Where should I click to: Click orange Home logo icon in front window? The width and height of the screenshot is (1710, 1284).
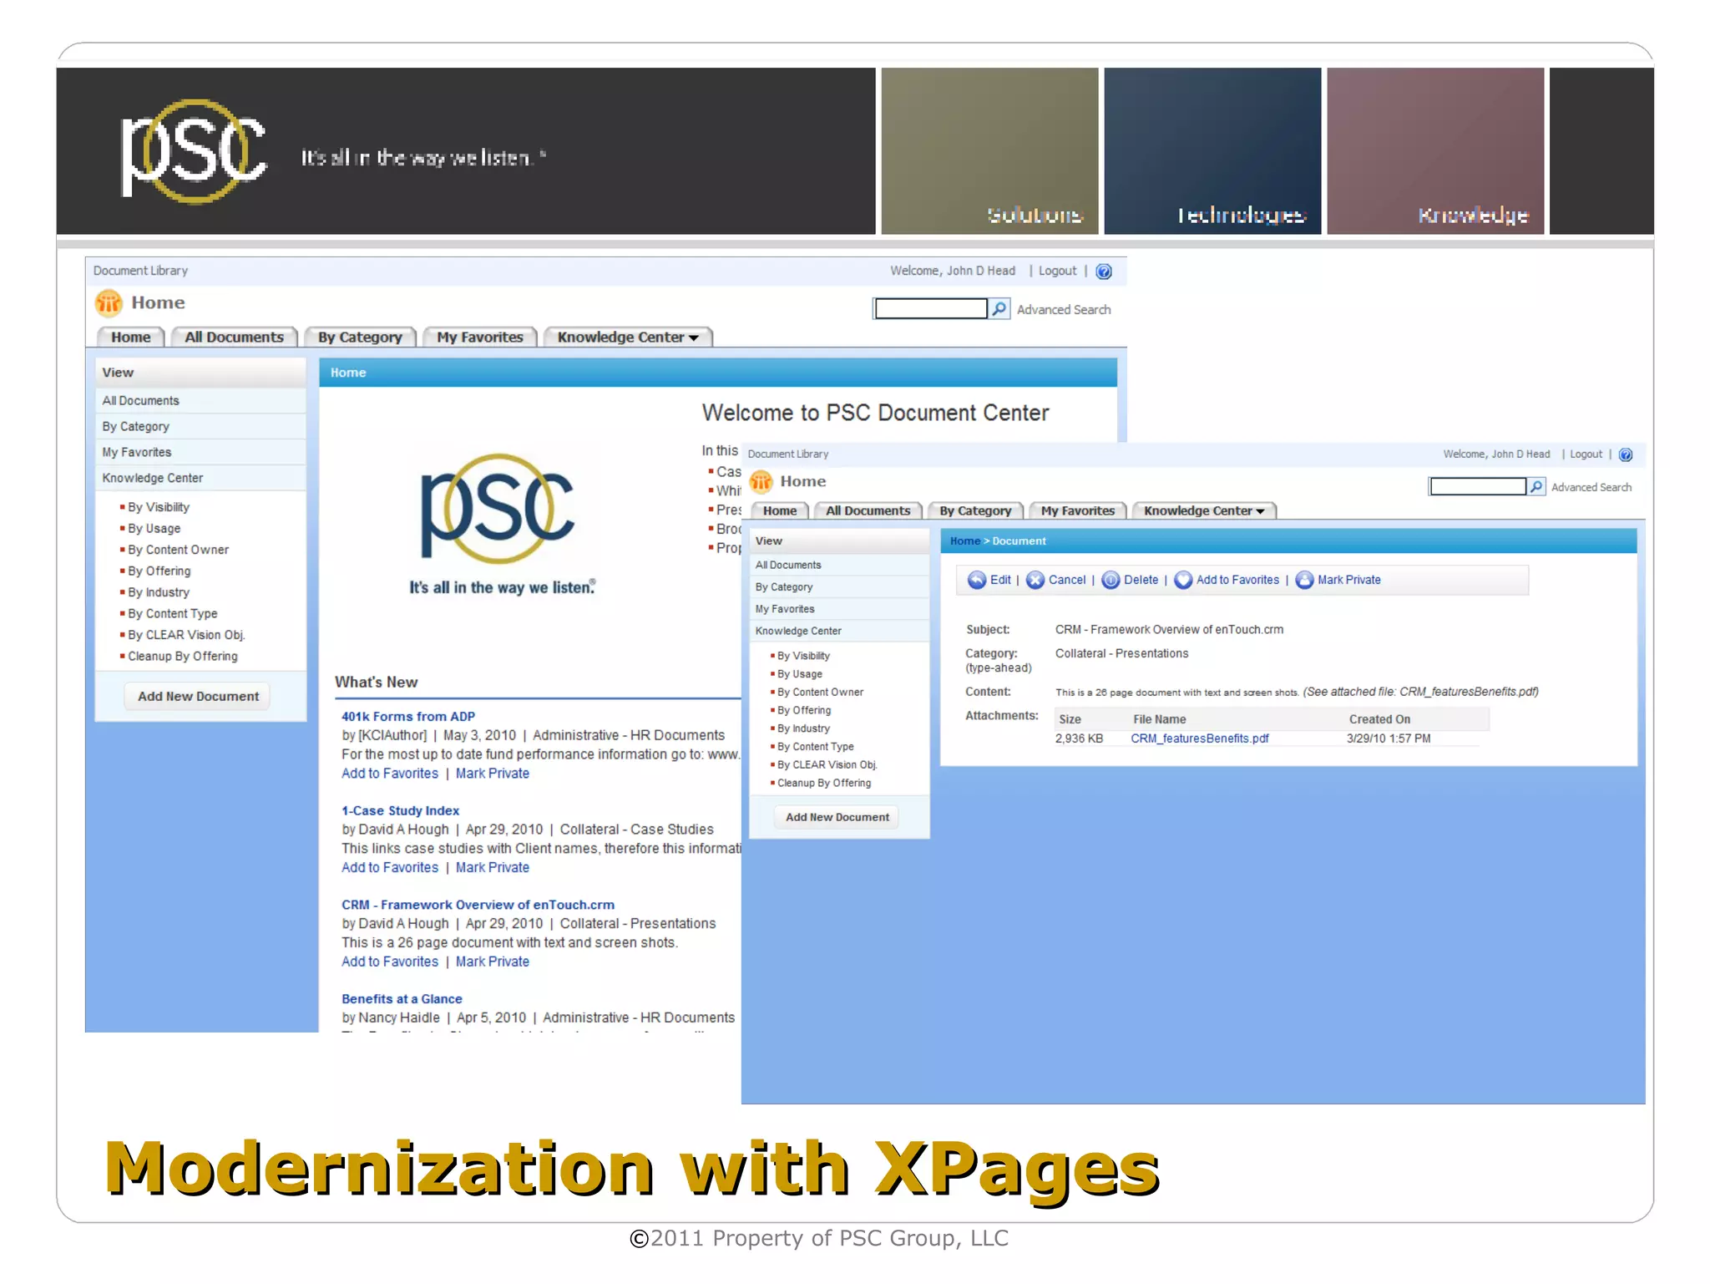(761, 482)
